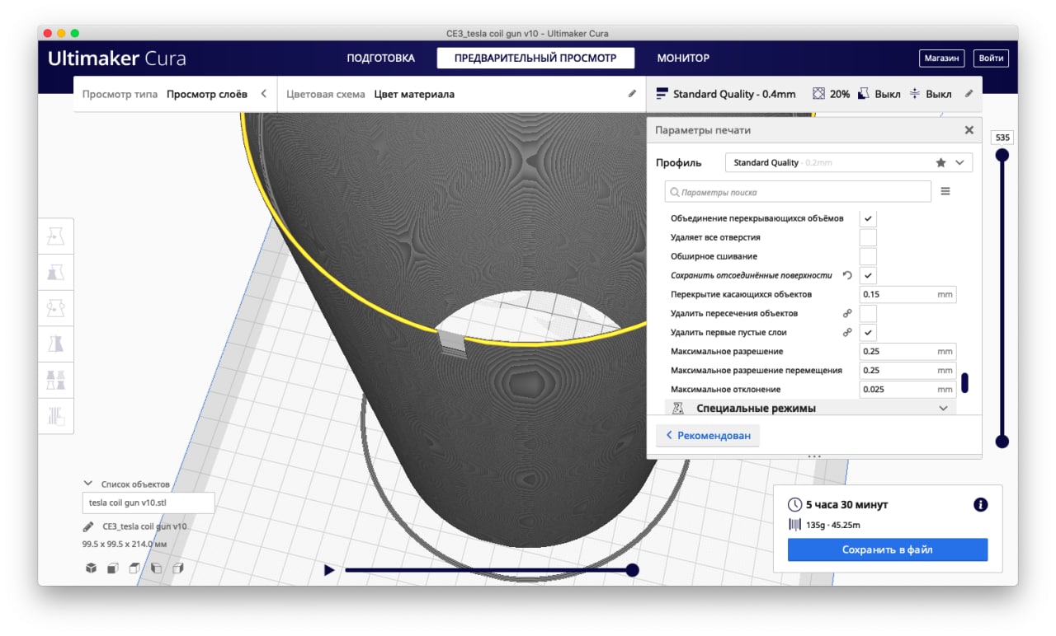
Task: Select the ПРЕДВАРИТЕЛЬНЫЙ ПРОСМОТР tab
Action: coord(535,58)
